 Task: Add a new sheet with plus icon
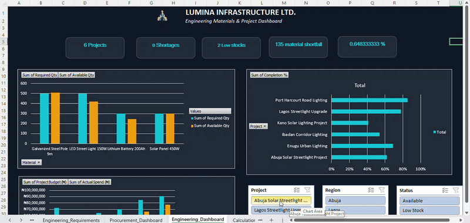[x=271, y=220]
